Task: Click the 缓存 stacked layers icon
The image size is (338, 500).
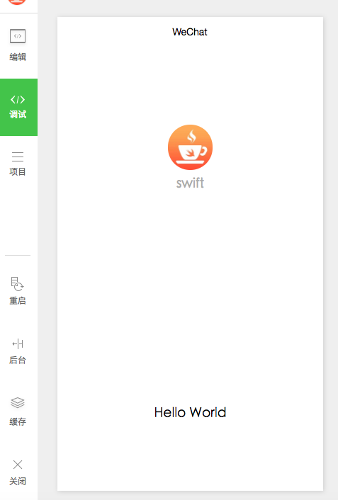Action: [18, 402]
